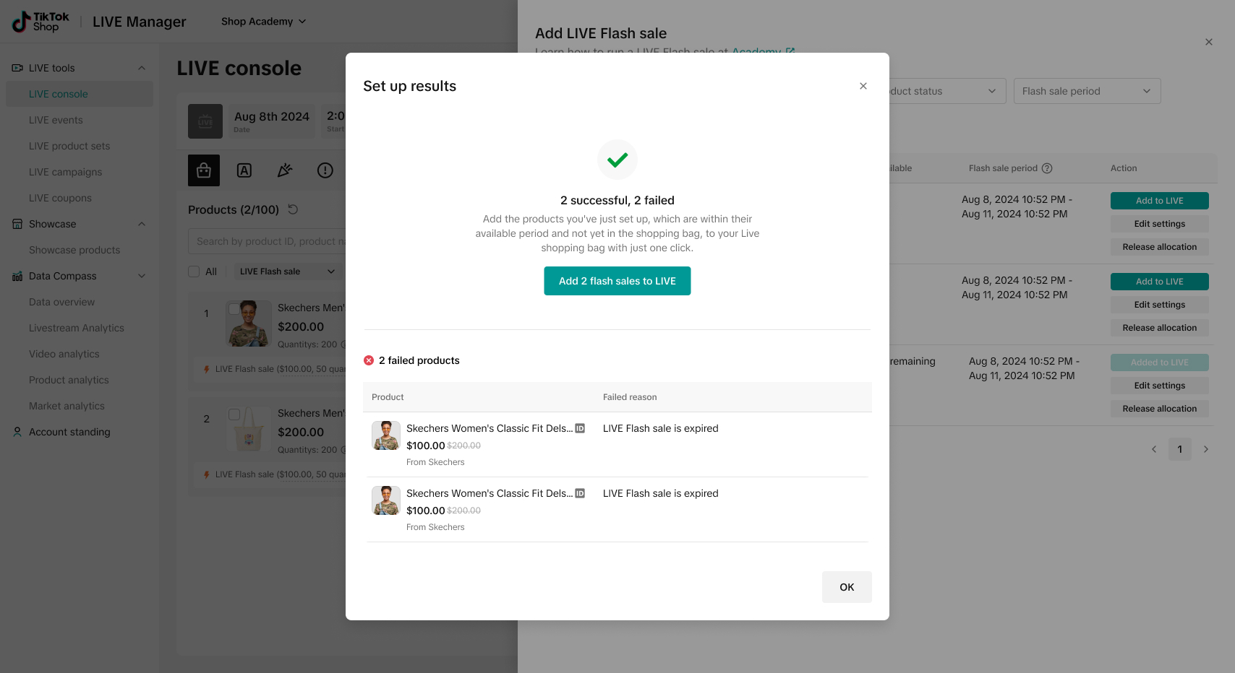Image resolution: width=1235 pixels, height=673 pixels.
Task: Click the party popper promotions icon
Action: click(x=285, y=170)
